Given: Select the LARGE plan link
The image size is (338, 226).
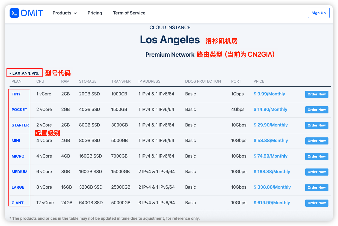Looking at the screenshot, I should (x=18, y=187).
